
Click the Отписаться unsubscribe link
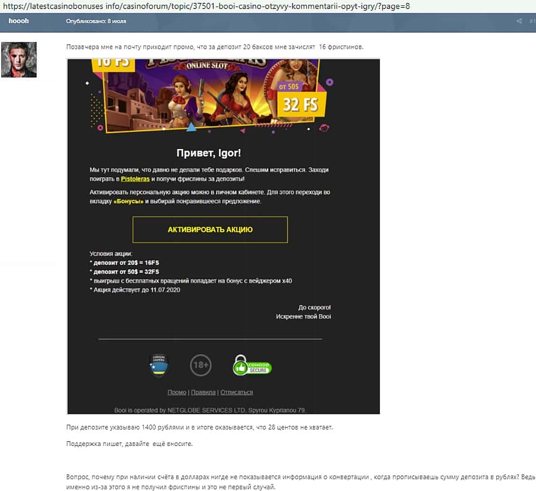click(236, 392)
